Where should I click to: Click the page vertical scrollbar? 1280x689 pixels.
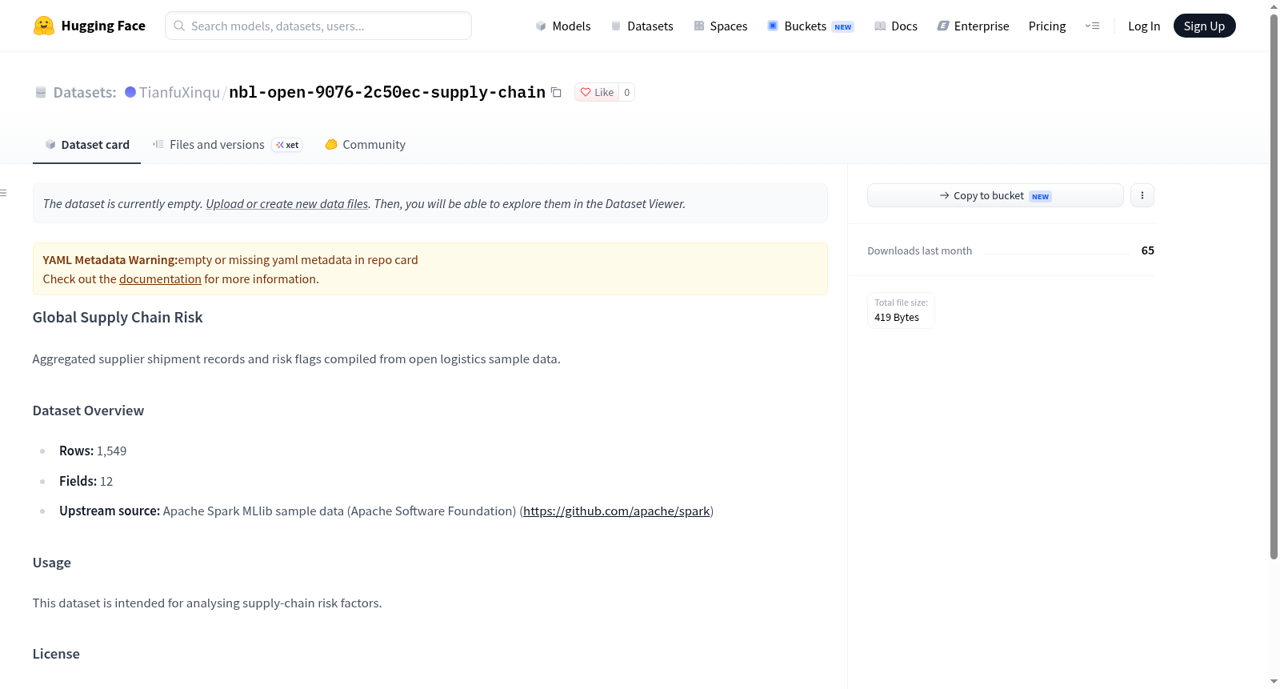pos(1274,286)
